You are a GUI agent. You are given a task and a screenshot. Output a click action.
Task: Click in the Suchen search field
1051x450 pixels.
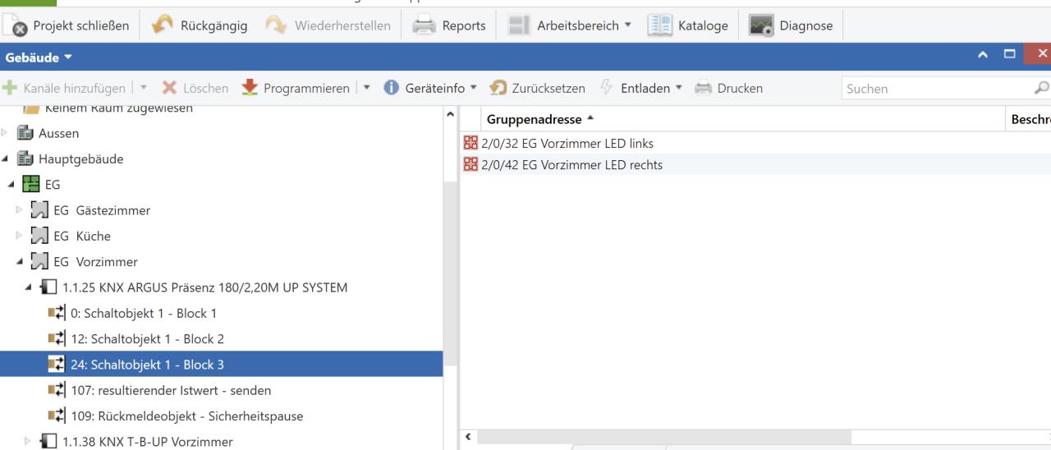click(932, 89)
